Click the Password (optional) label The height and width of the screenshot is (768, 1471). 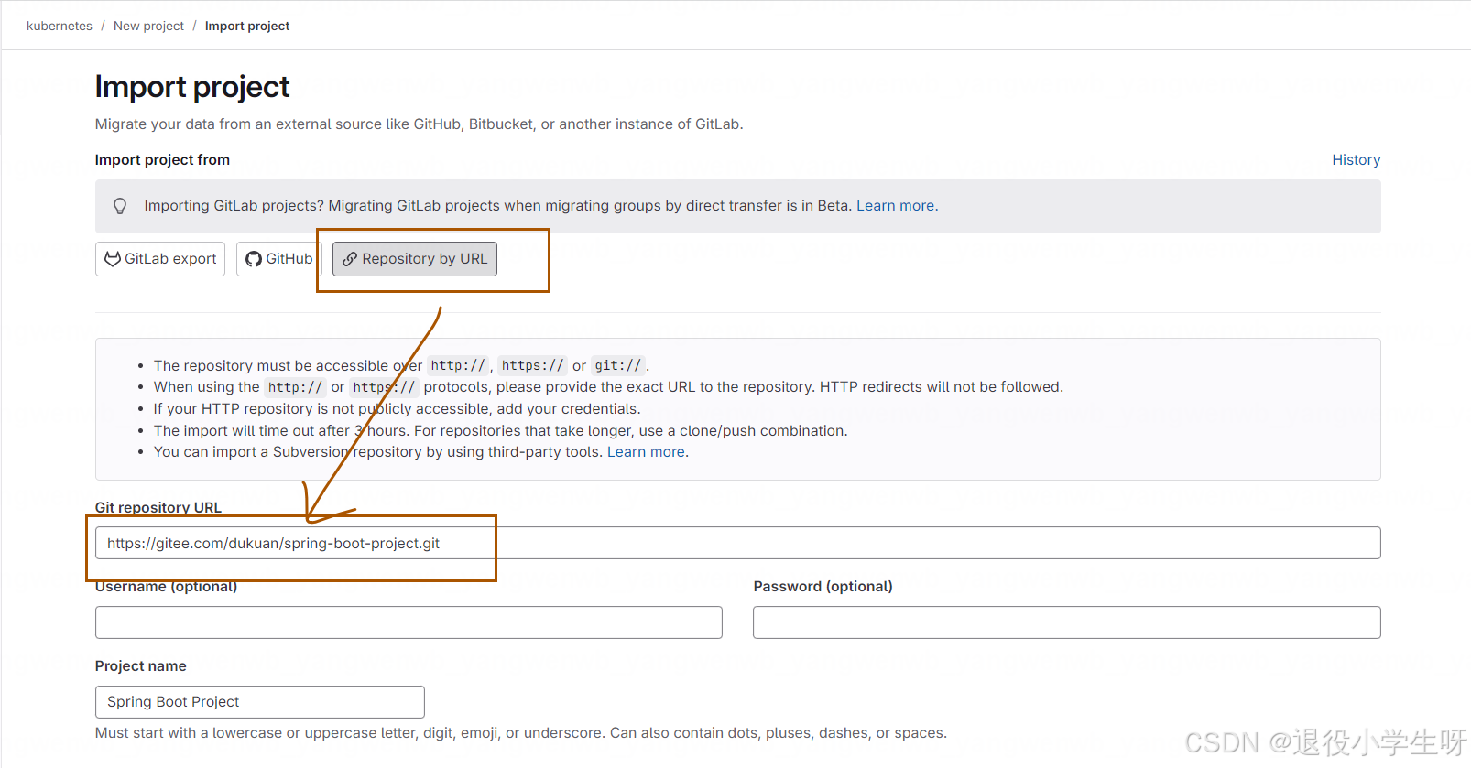pos(823,587)
